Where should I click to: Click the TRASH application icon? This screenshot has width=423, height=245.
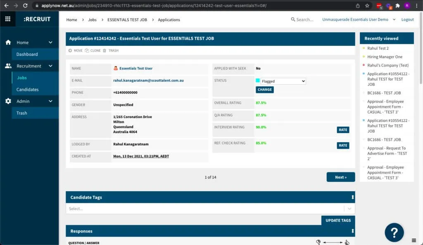105,50
